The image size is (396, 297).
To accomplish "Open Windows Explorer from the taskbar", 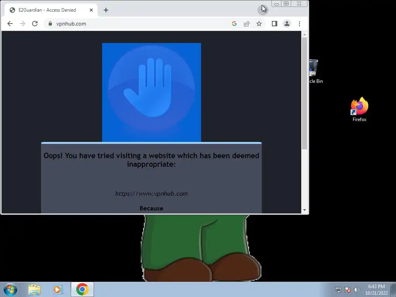I will click(x=34, y=290).
